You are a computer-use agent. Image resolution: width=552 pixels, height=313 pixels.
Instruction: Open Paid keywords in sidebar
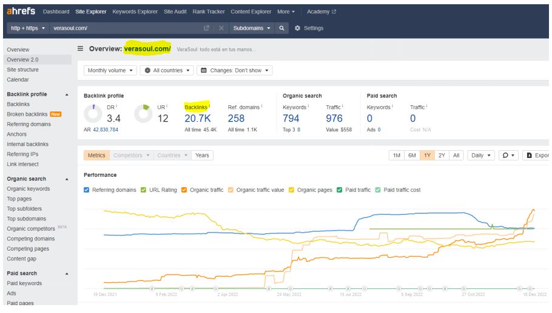24,283
